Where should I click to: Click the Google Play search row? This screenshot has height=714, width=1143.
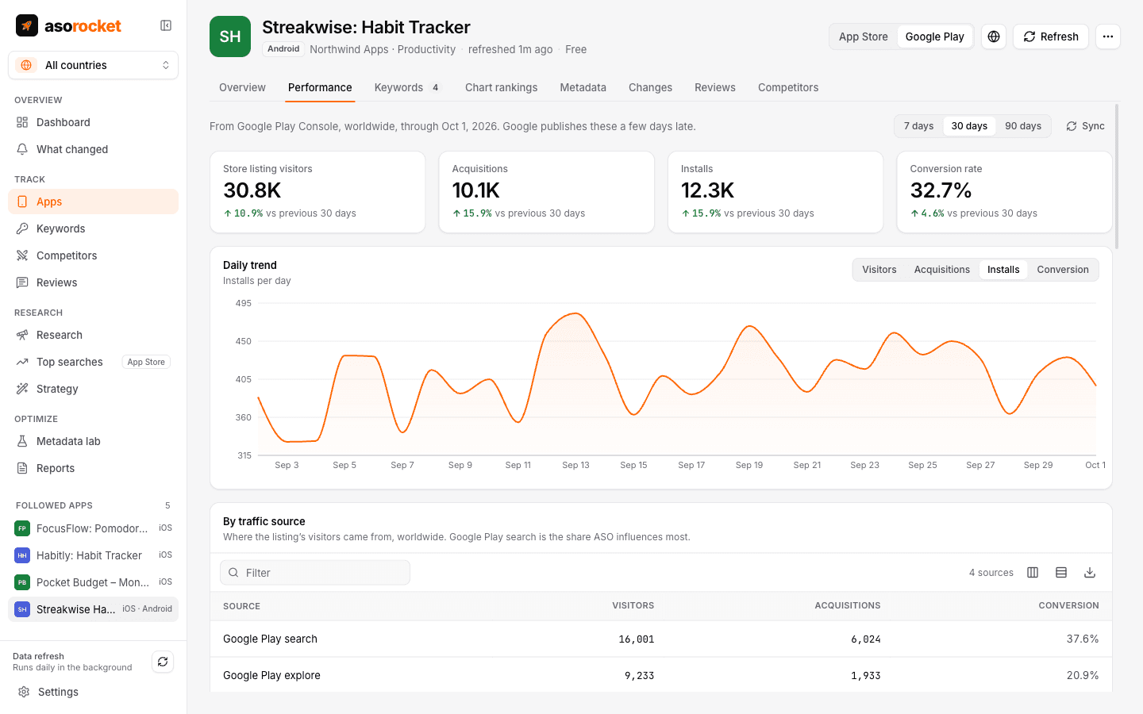pos(661,639)
